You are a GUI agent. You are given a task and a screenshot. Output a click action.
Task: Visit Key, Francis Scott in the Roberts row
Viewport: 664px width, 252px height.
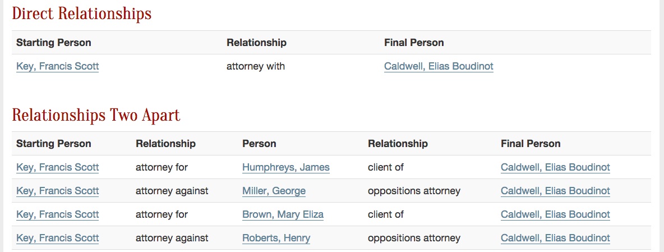coord(57,238)
